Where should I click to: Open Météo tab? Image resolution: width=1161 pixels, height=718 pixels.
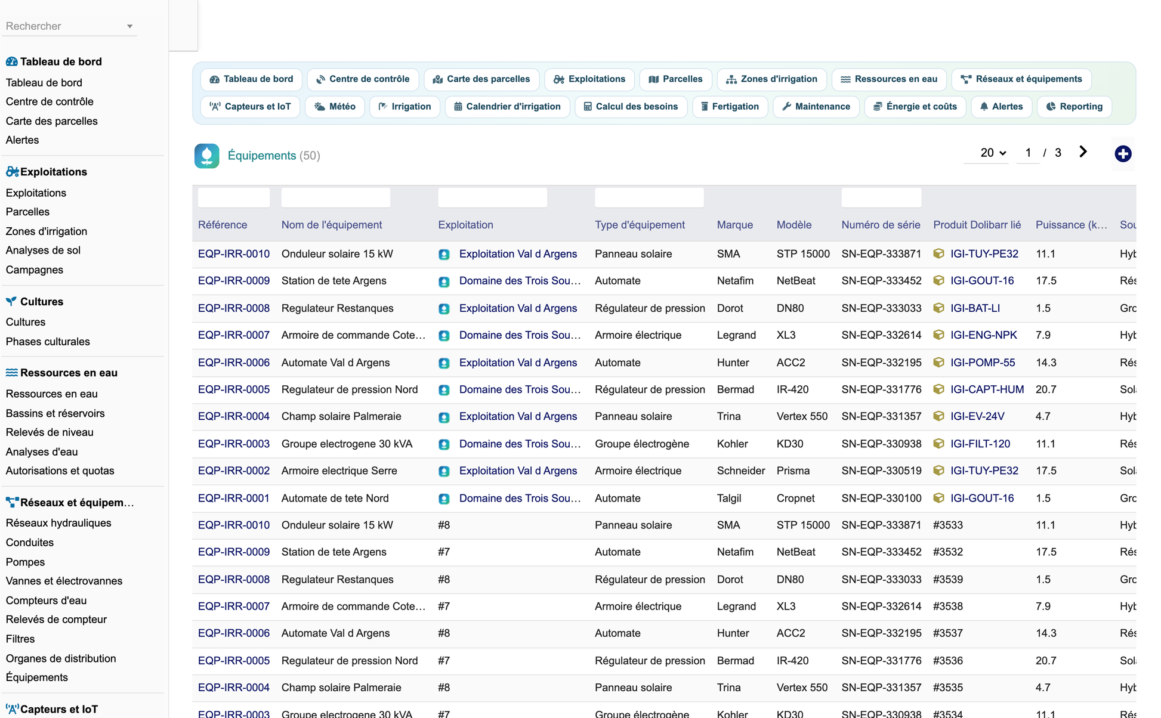(335, 107)
